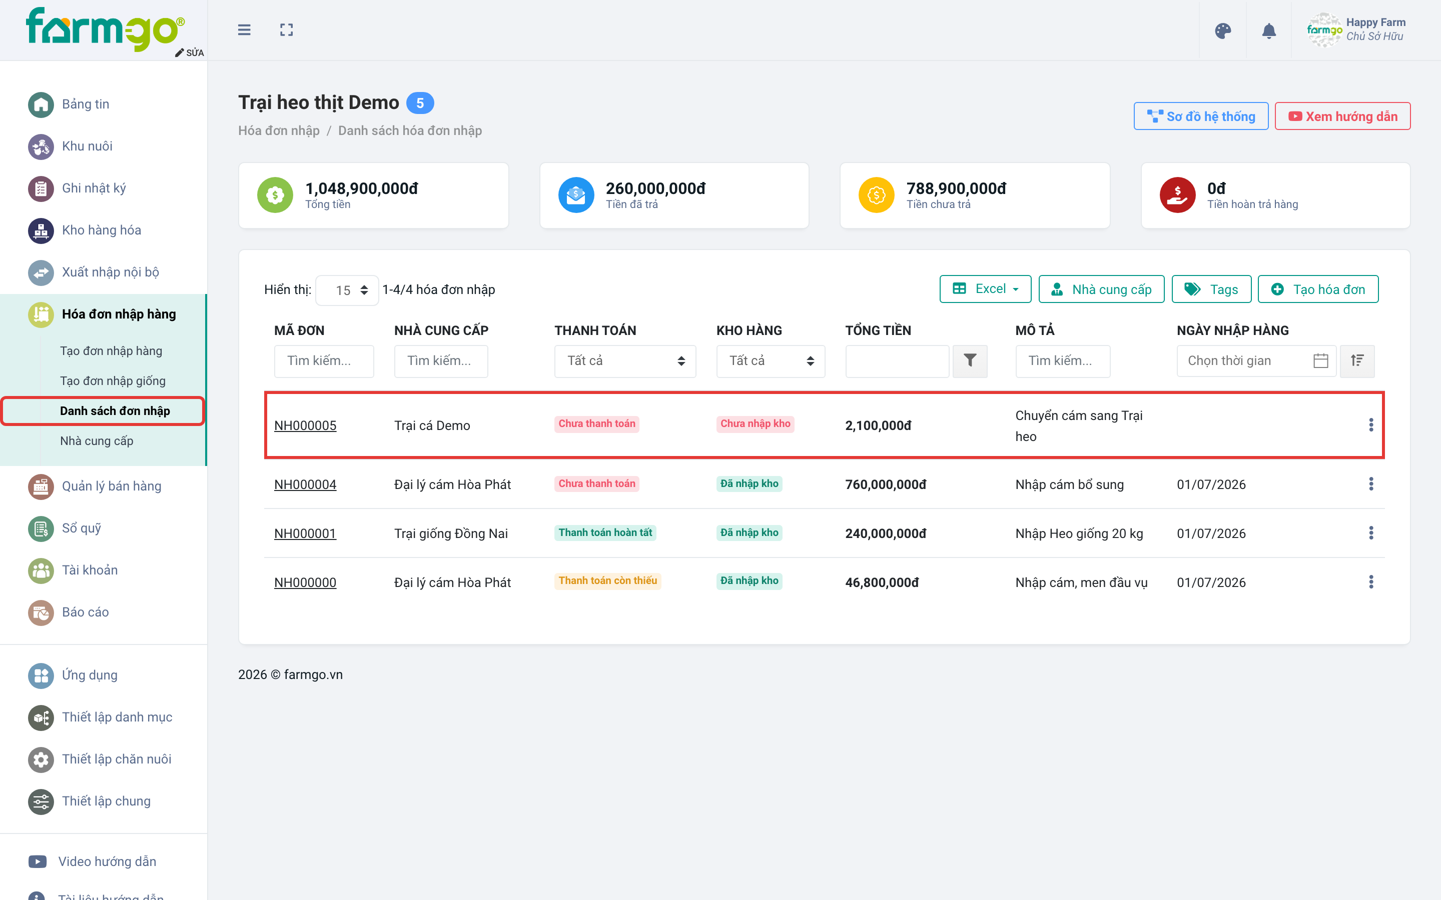Open the calendar icon in date filter
The height and width of the screenshot is (900, 1441).
point(1320,360)
